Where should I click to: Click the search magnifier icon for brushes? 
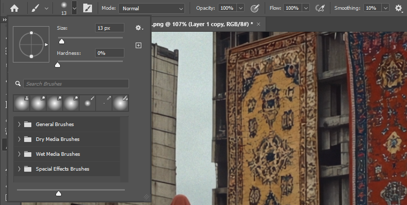pos(18,84)
